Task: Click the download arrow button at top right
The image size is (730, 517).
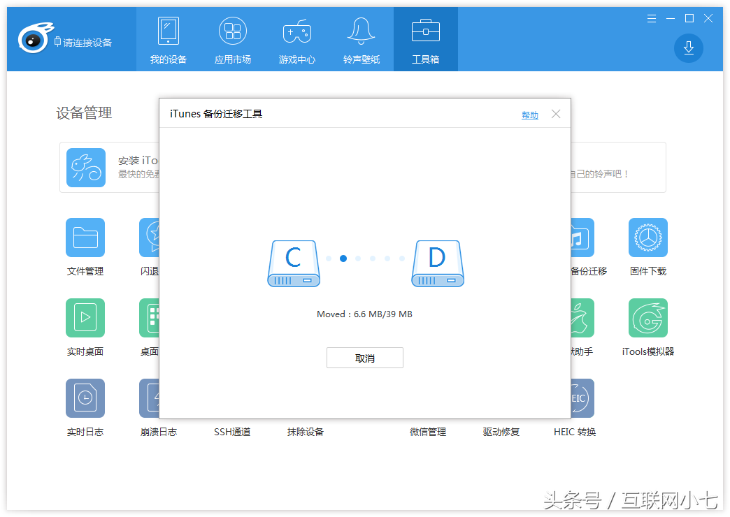Action: [x=688, y=48]
